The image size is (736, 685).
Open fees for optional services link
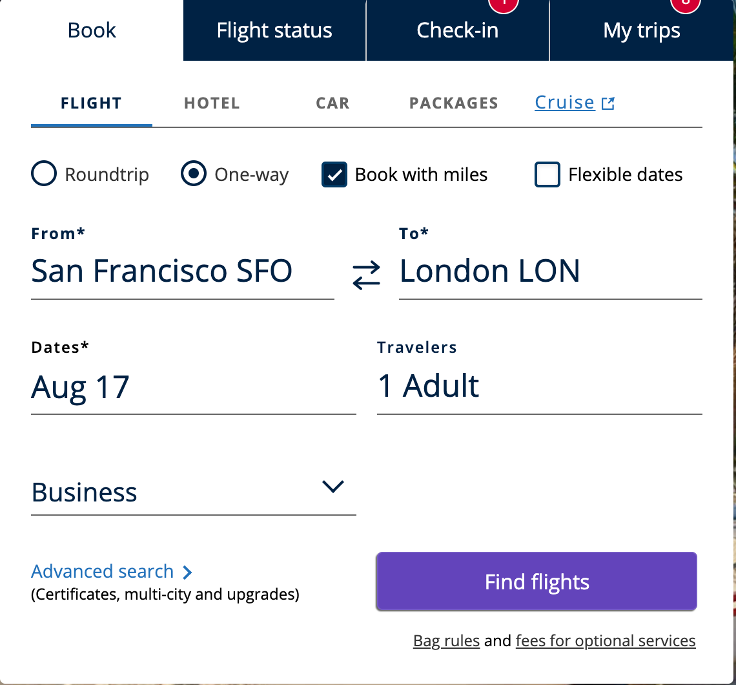point(605,640)
